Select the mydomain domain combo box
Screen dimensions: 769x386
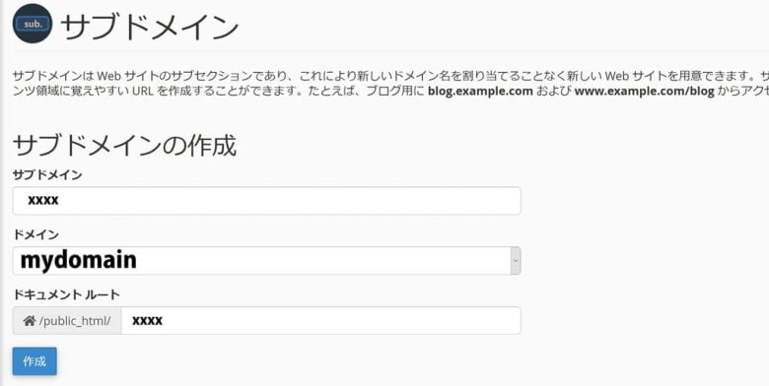266,261
